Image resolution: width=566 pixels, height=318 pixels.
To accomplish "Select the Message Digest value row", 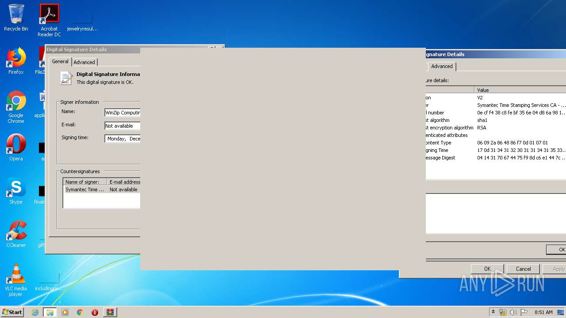I will (496, 158).
